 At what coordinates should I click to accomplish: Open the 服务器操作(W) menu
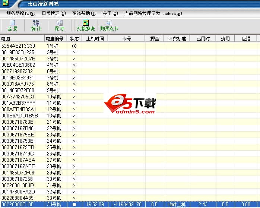(x=21, y=13)
